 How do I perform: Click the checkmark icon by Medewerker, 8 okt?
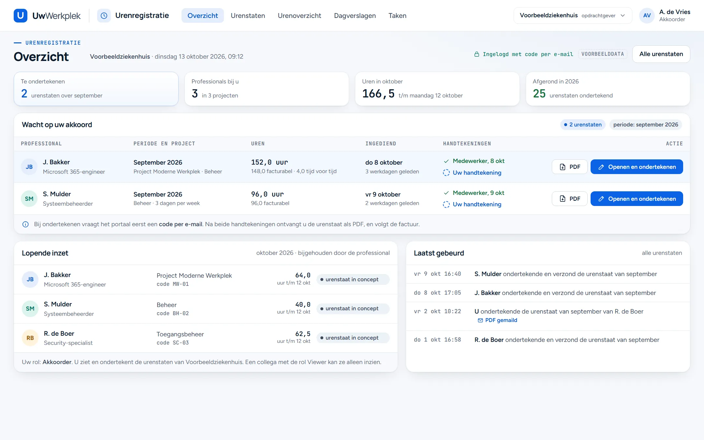[x=446, y=161]
